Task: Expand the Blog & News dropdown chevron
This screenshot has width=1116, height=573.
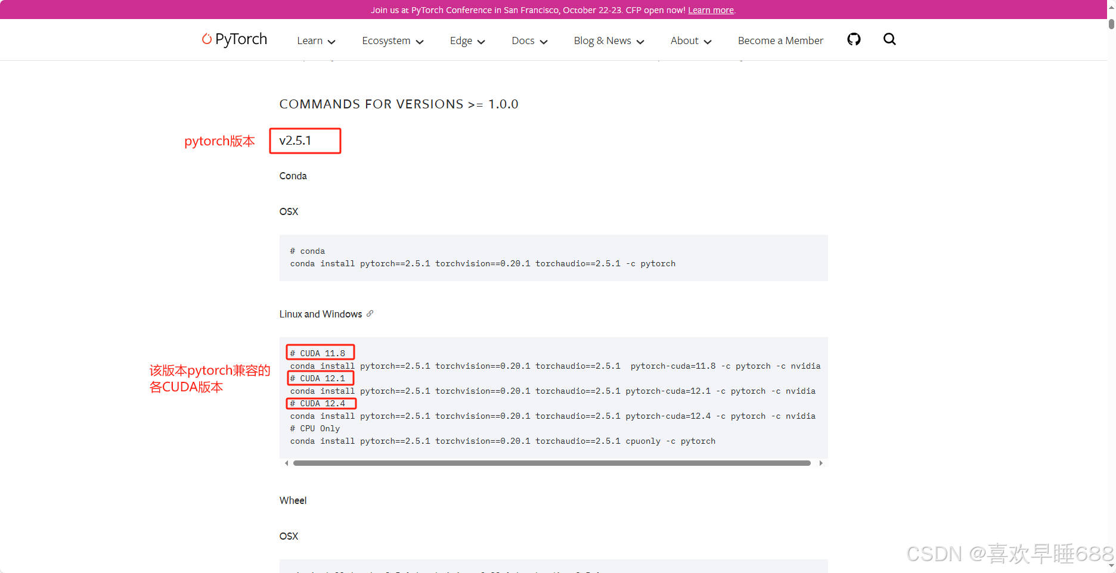Action: pos(640,42)
